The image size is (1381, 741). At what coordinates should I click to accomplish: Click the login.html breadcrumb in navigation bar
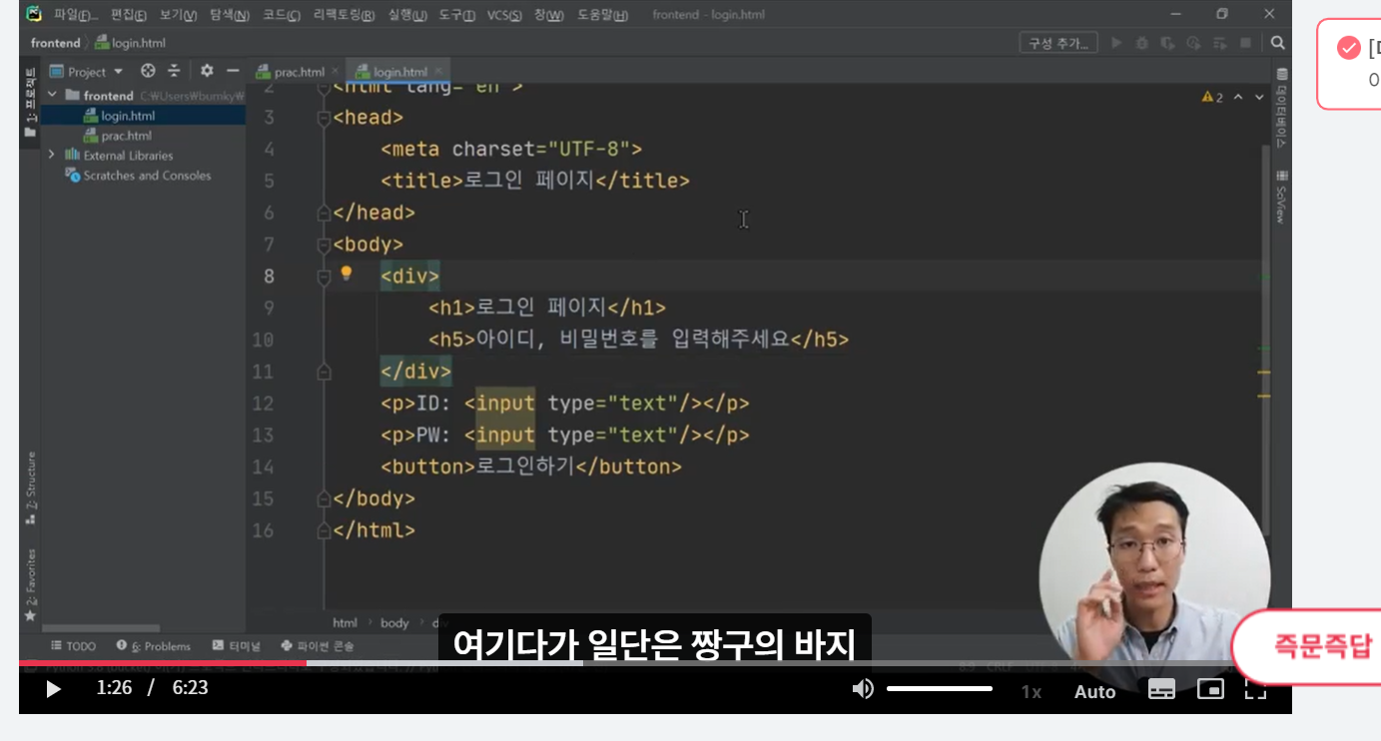(130, 43)
